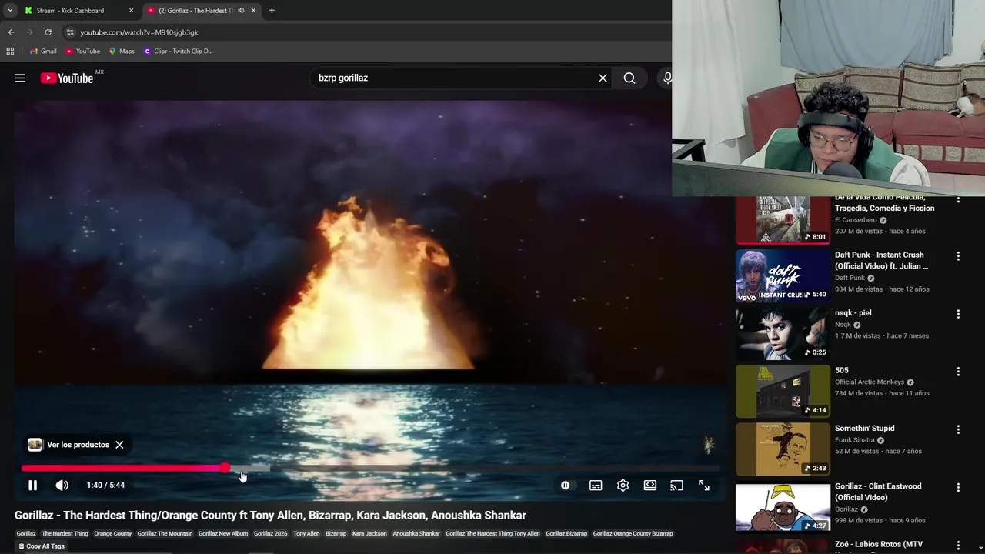This screenshot has width=985, height=554.
Task: Copy all video tags
Action: (42, 546)
